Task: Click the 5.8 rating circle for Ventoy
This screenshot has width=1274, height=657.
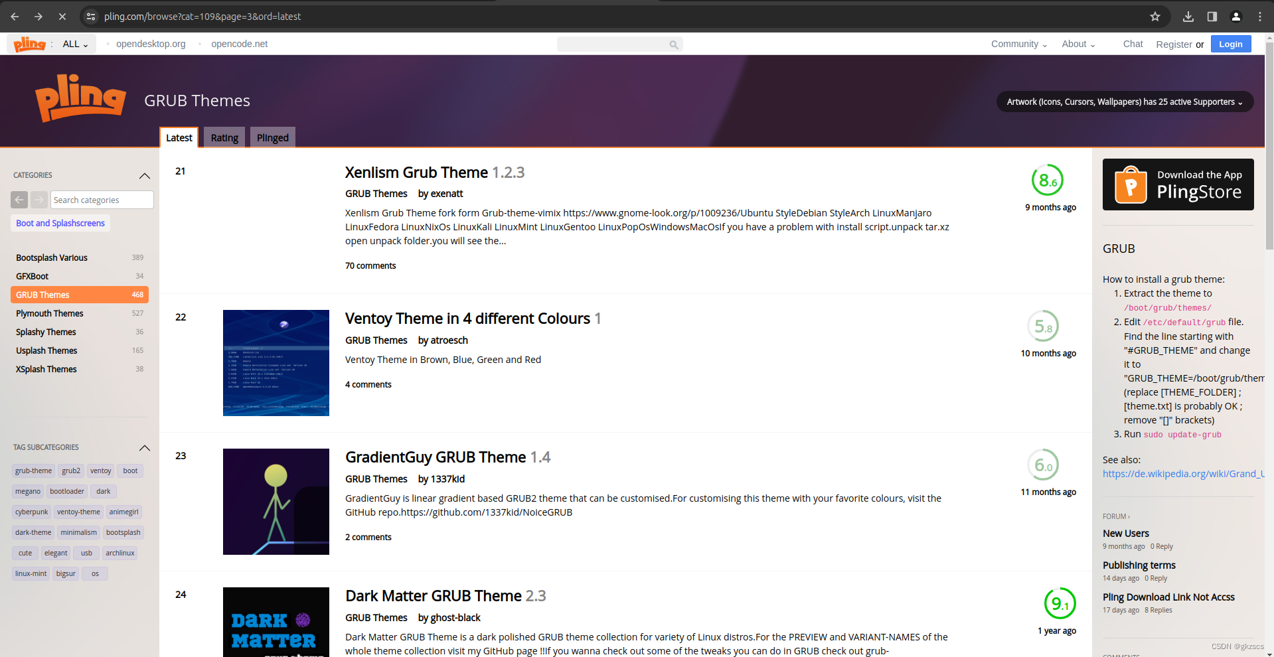Action: pos(1043,326)
